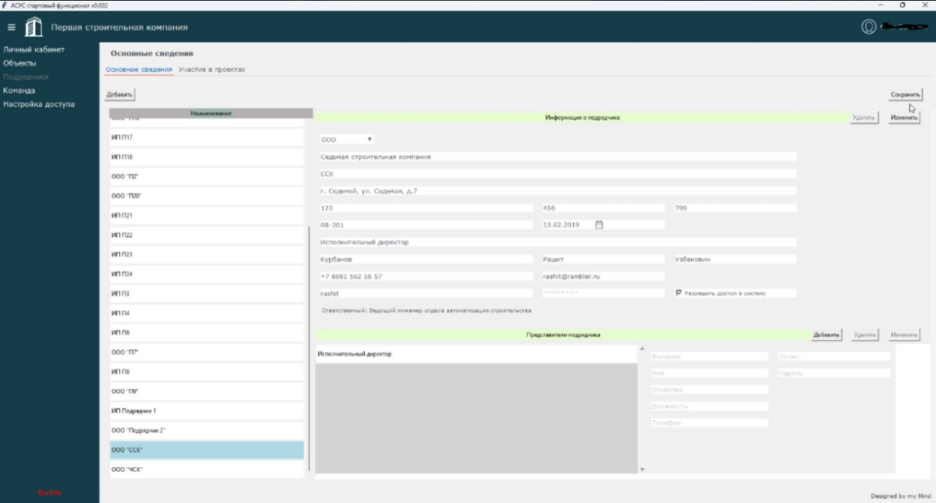
Task: Click 'Седьмая строительная компания' name field
Action: pos(558,157)
